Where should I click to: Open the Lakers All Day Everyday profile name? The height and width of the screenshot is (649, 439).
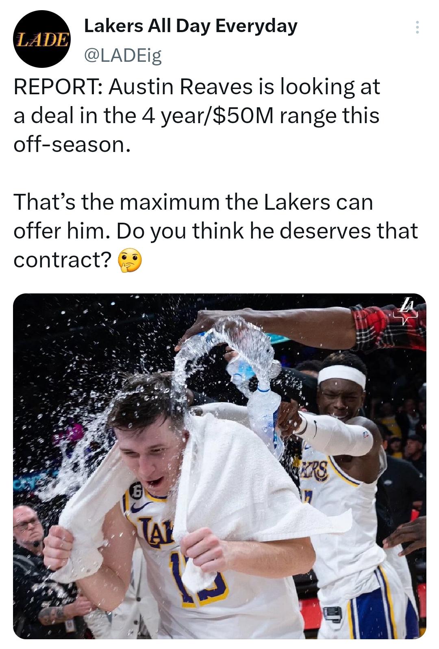tap(191, 26)
